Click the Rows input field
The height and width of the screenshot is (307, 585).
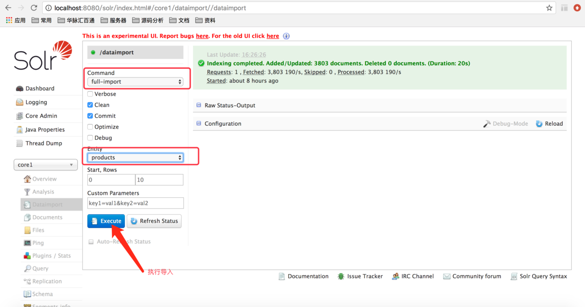coord(159,180)
